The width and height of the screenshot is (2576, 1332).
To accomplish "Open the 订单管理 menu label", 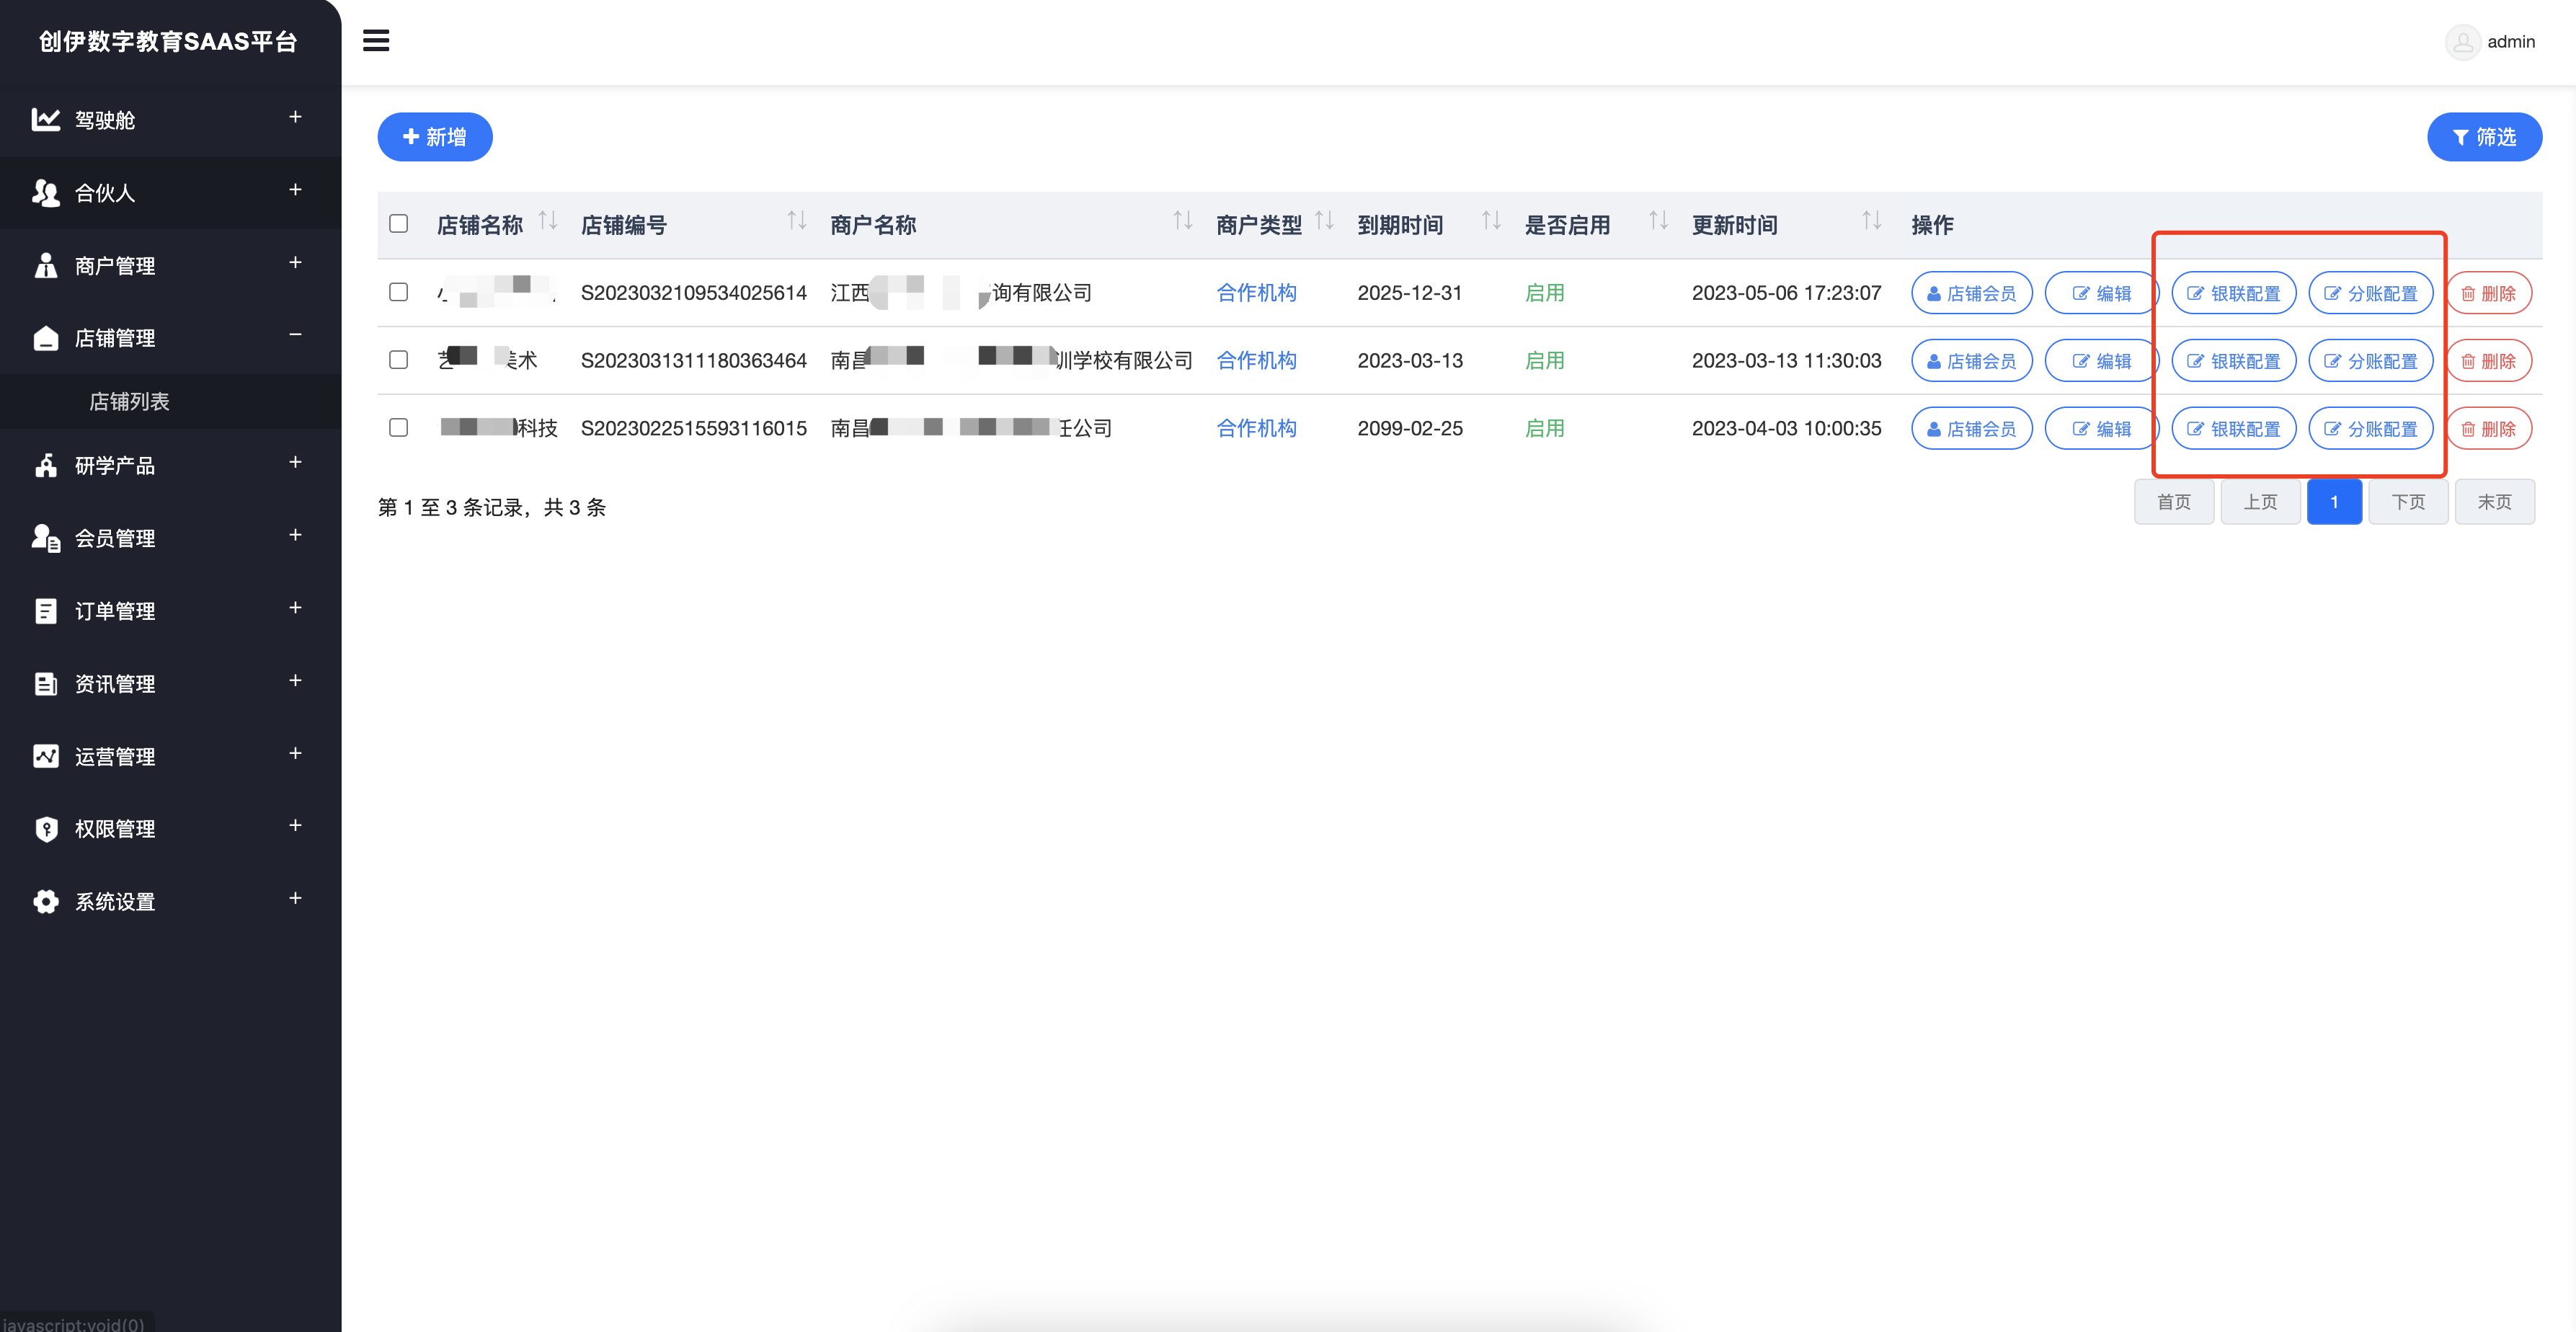I will [x=115, y=611].
